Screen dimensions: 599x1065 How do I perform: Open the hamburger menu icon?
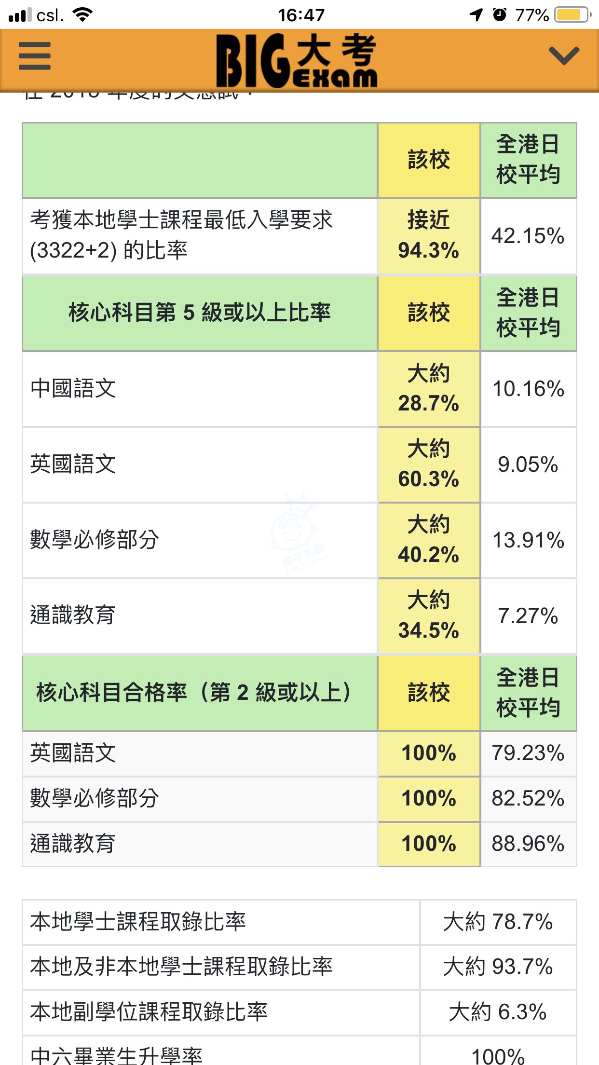click(34, 56)
